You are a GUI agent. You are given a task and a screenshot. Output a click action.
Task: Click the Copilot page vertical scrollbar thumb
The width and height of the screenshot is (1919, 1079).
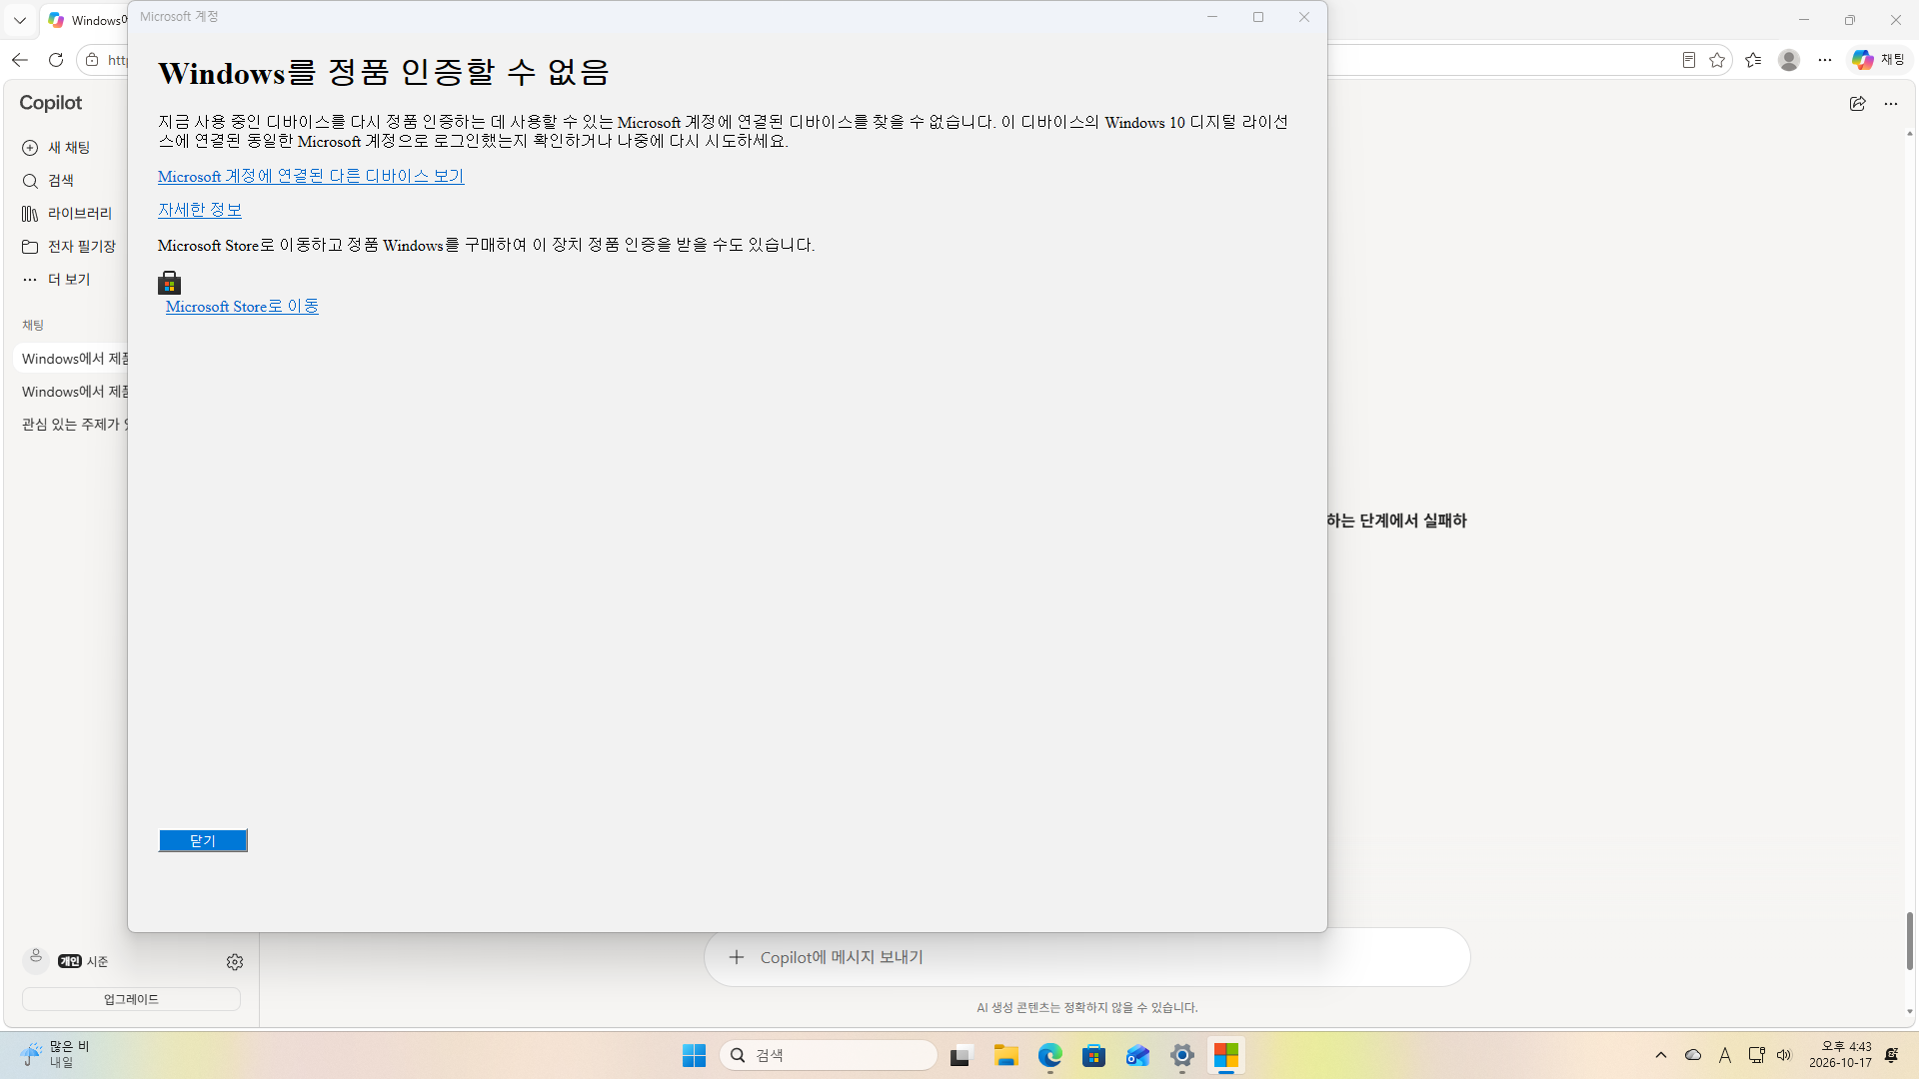[1910, 940]
